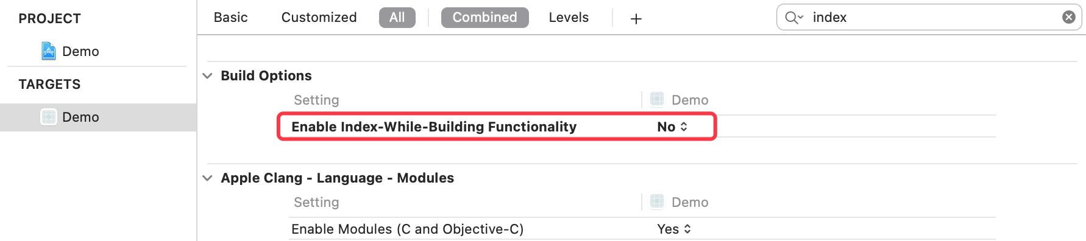This screenshot has height=241, width=1086.
Task: Select the Demo target app icon
Action: point(49,117)
